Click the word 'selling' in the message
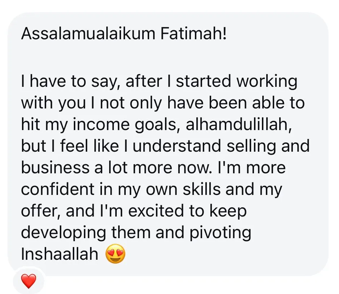The width and height of the screenshot is (339, 294). click(251, 146)
